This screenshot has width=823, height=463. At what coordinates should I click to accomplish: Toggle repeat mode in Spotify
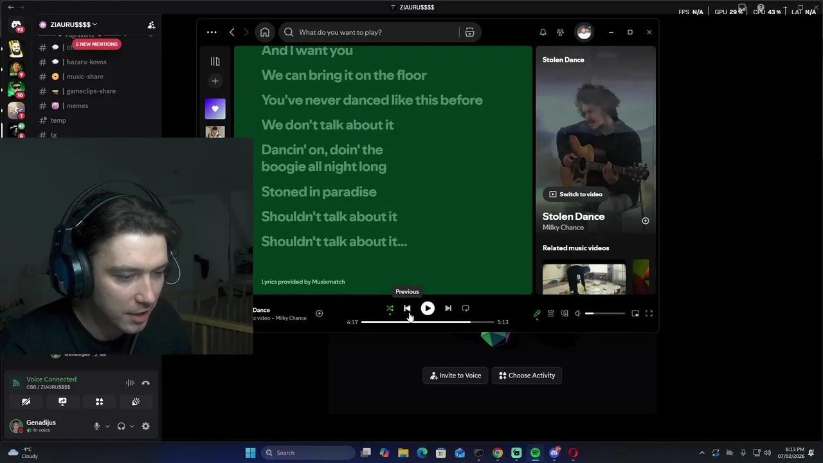pos(466,309)
